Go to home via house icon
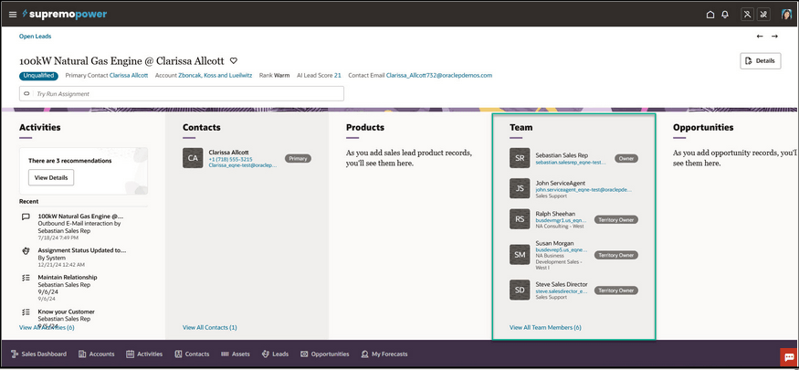The height and width of the screenshot is (370, 799). point(710,15)
